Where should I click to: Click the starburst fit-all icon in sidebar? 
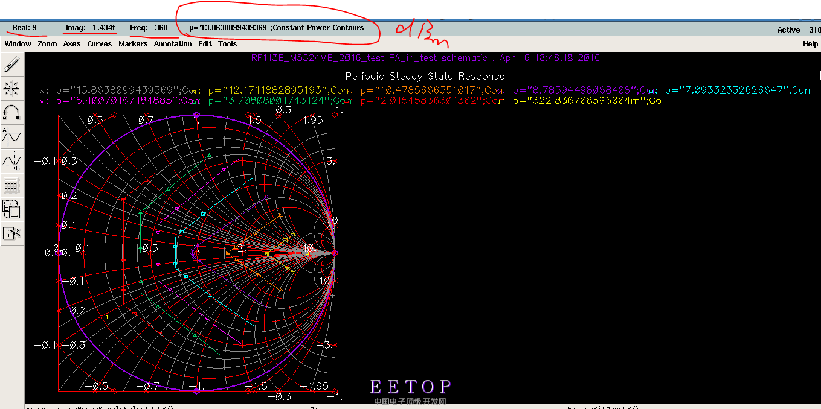(11, 89)
